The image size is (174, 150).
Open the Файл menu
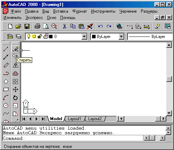(16, 11)
